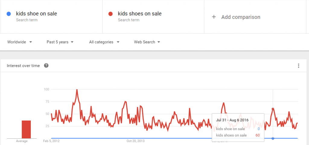This screenshot has height=145, width=309.
Task: Edit the 'kids shoes on sale' term
Action: (x=140, y=14)
